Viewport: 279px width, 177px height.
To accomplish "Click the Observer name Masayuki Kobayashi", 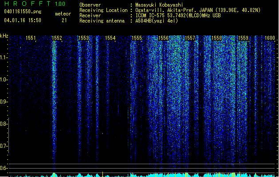I will 159,5.
